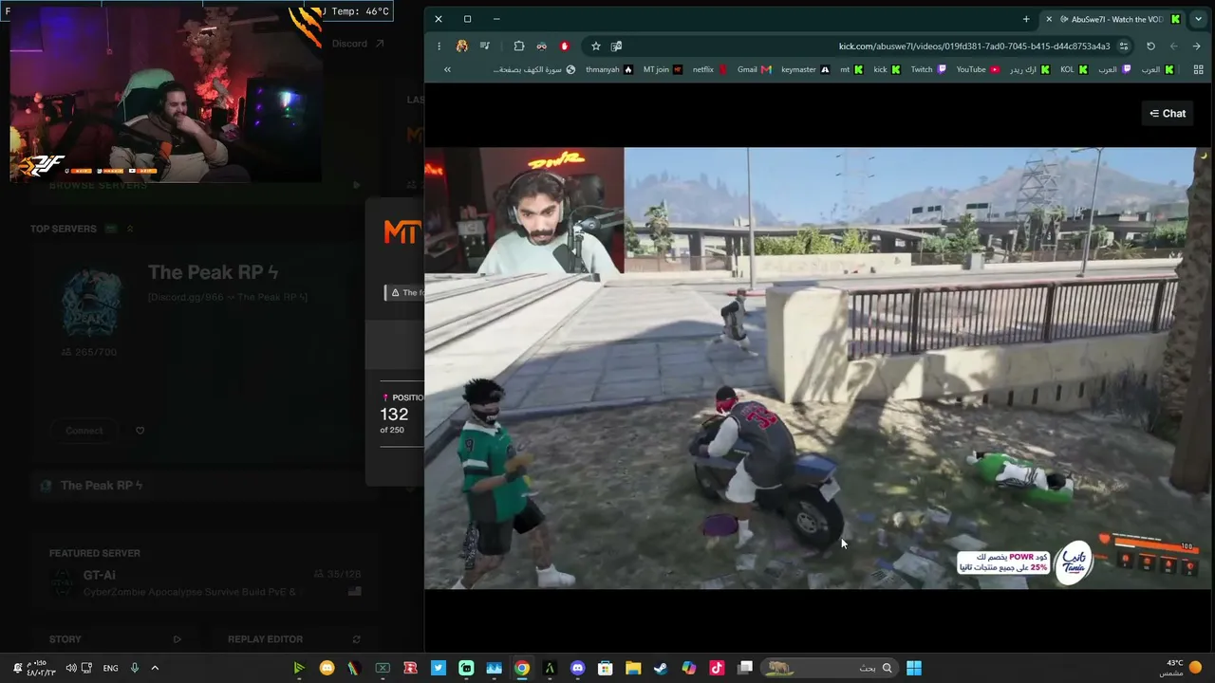Open the Xbox app on taskbar

(383, 668)
